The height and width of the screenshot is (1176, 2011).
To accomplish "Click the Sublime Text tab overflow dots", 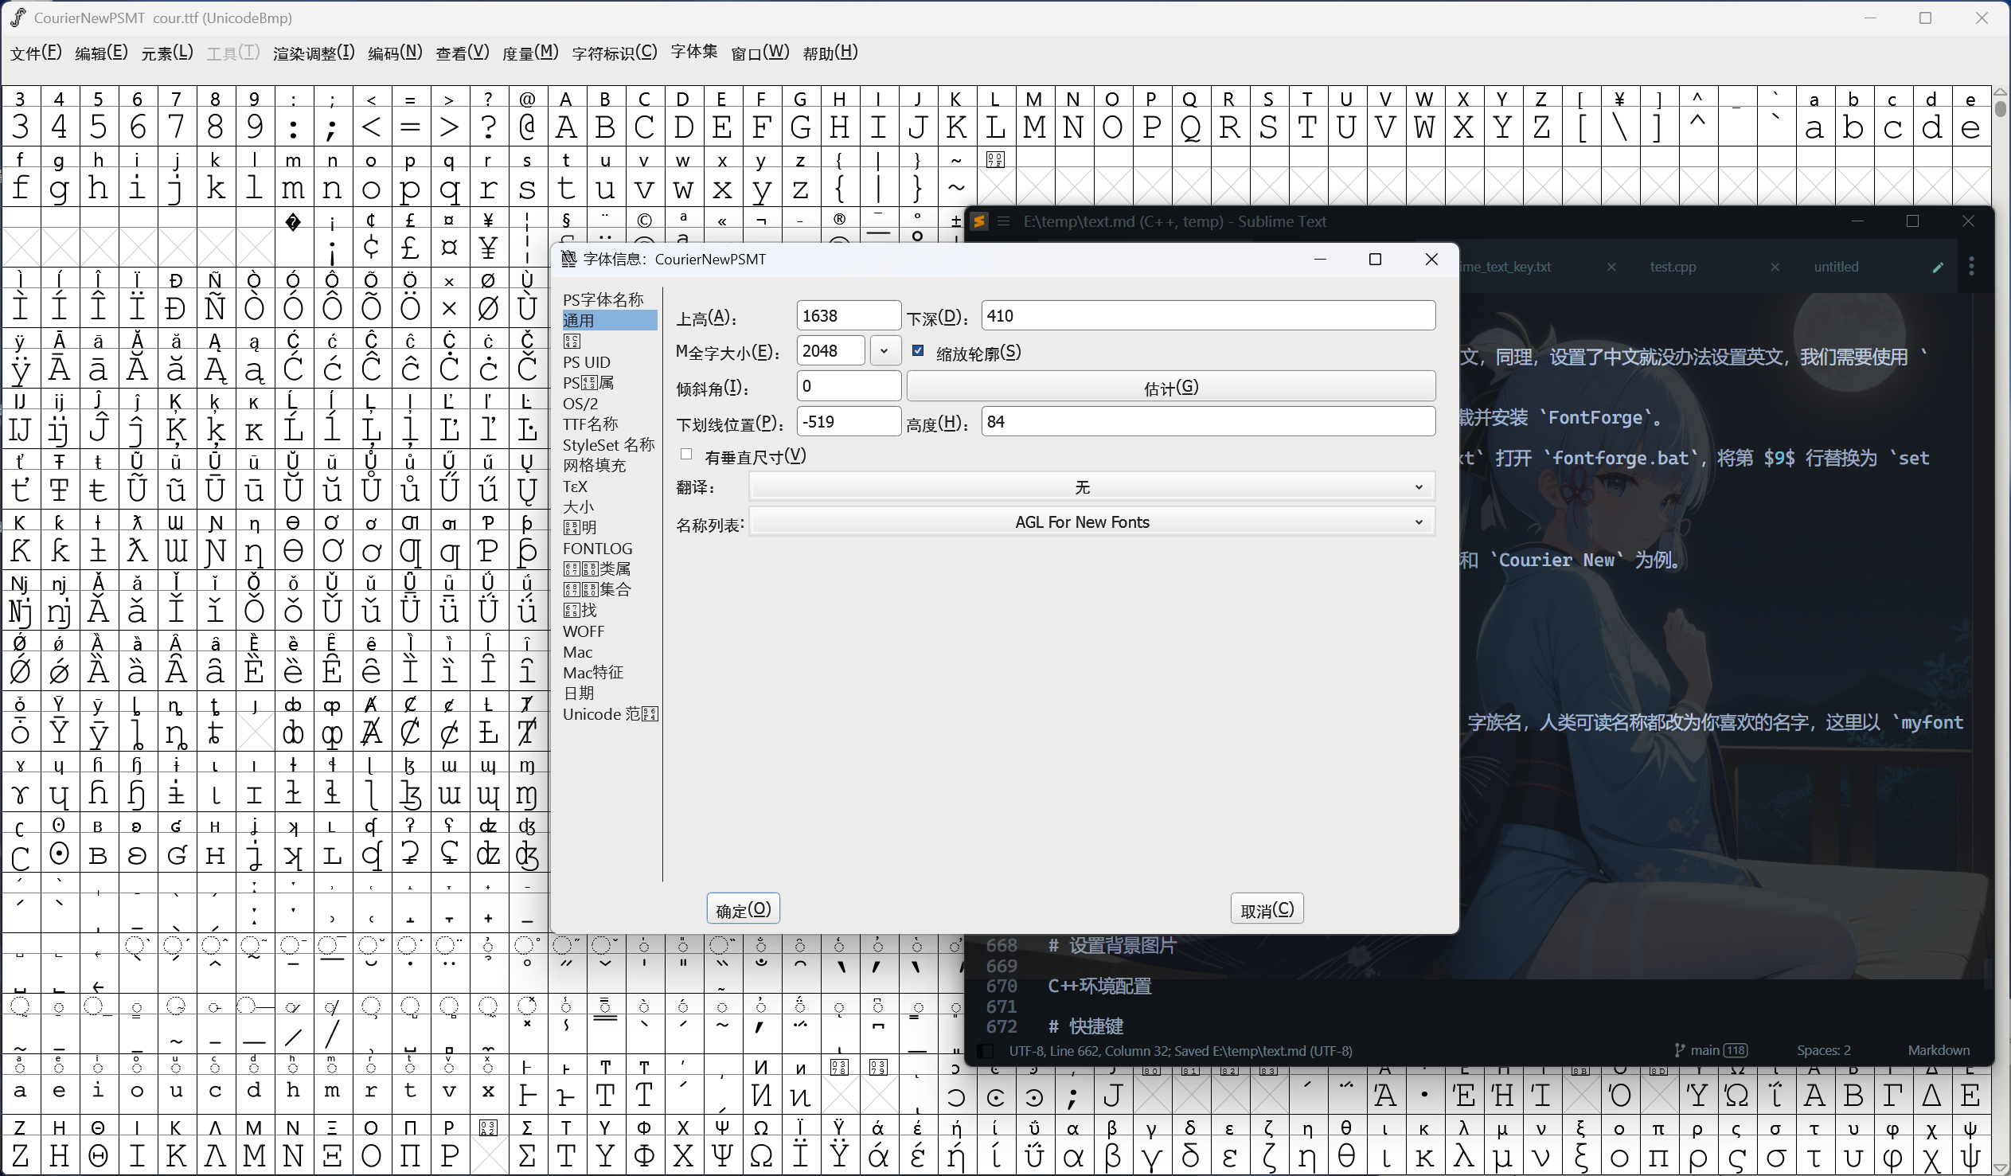I will click(x=1972, y=267).
